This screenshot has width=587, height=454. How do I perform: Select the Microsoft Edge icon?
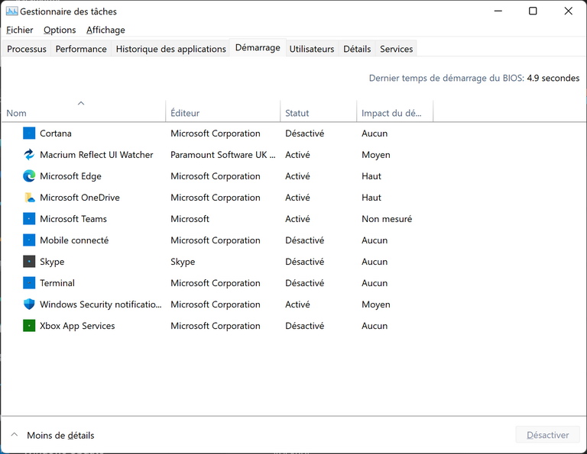[29, 176]
